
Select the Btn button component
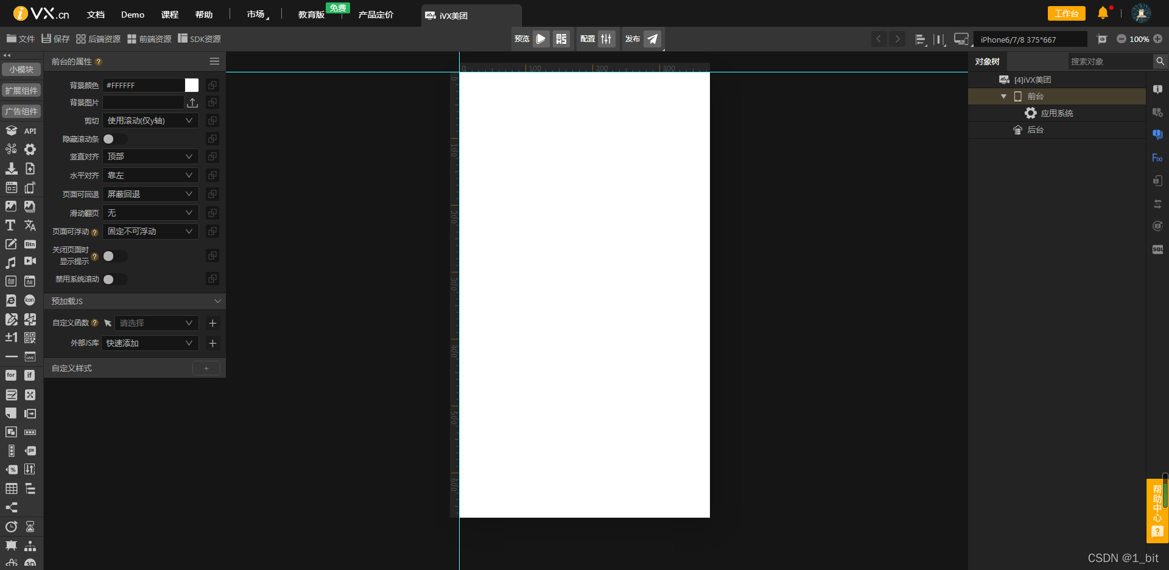(x=30, y=244)
